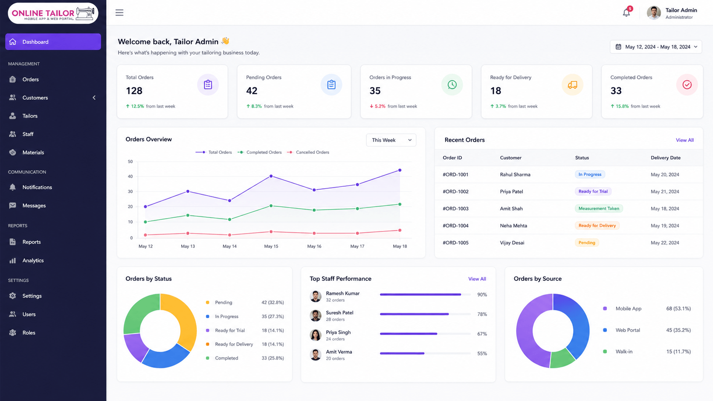The width and height of the screenshot is (713, 401).
Task: Click delivery date May 22, 2024
Action: (665, 243)
